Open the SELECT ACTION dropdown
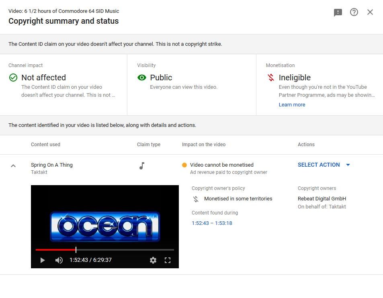Screen dimensions: 383x298 pyautogui.click(x=319, y=165)
